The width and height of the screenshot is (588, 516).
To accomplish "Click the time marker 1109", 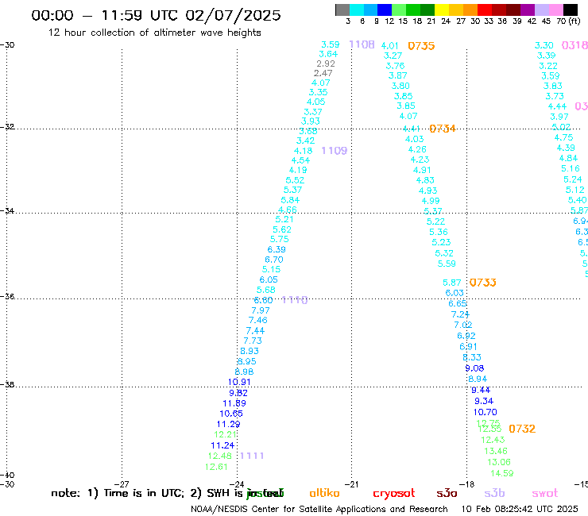I will (335, 151).
